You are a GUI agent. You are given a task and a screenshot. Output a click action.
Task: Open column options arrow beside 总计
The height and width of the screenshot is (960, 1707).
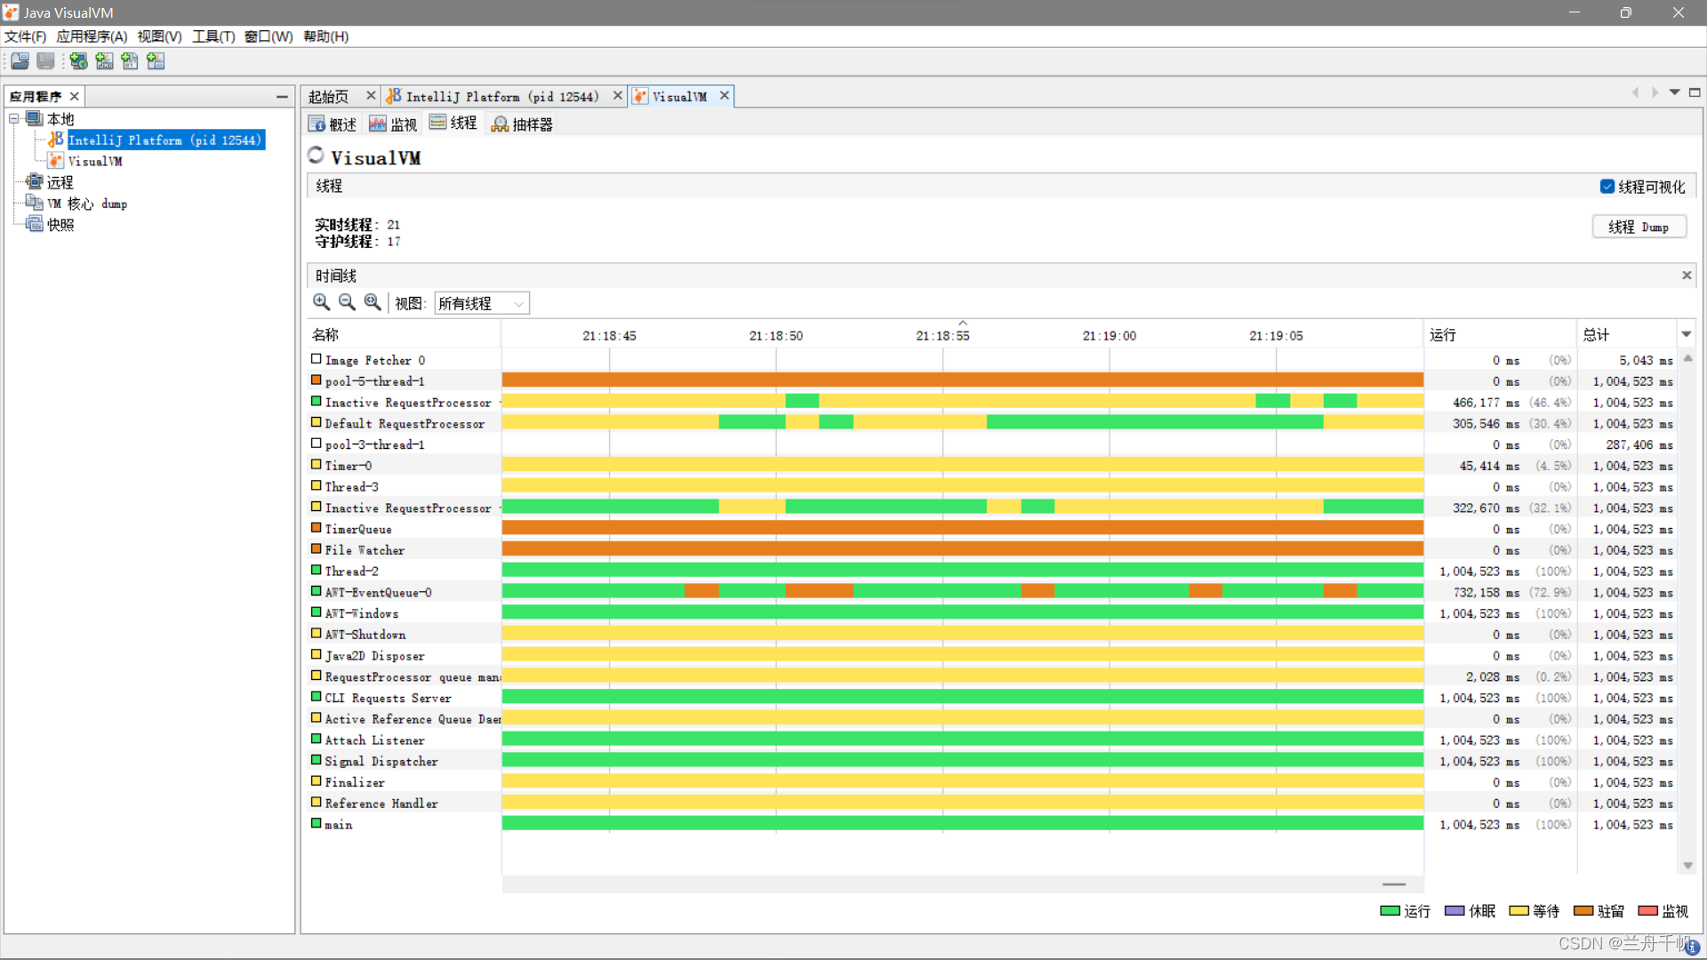click(x=1686, y=335)
